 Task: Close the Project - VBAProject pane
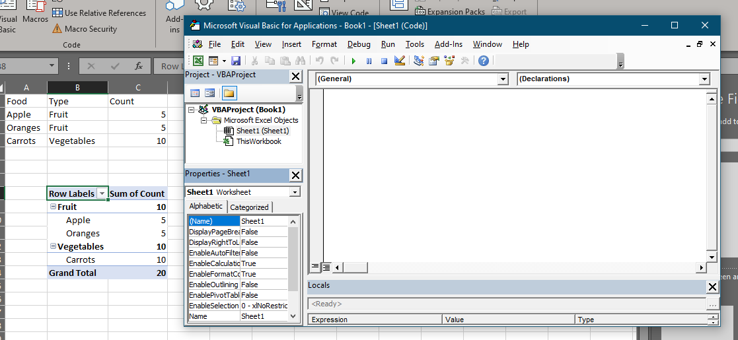click(295, 76)
